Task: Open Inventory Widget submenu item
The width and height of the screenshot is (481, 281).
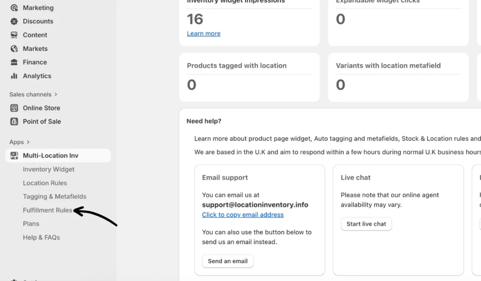Action: coord(48,169)
